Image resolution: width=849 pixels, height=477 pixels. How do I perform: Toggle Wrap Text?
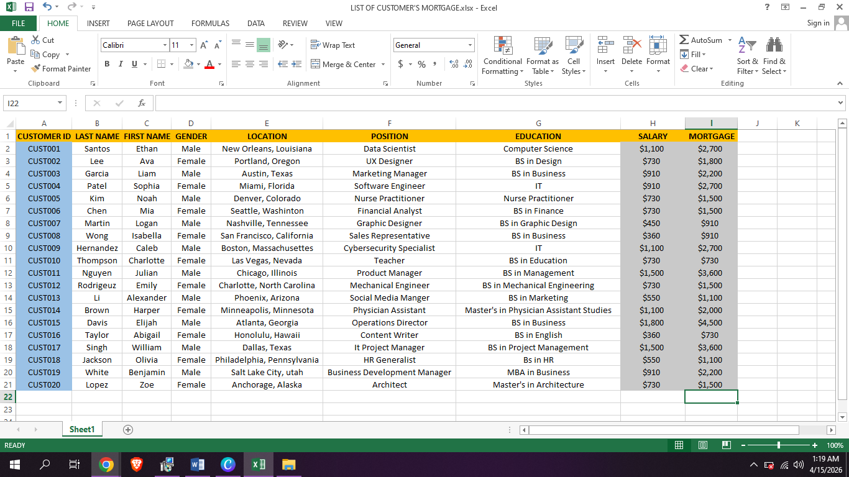333,45
